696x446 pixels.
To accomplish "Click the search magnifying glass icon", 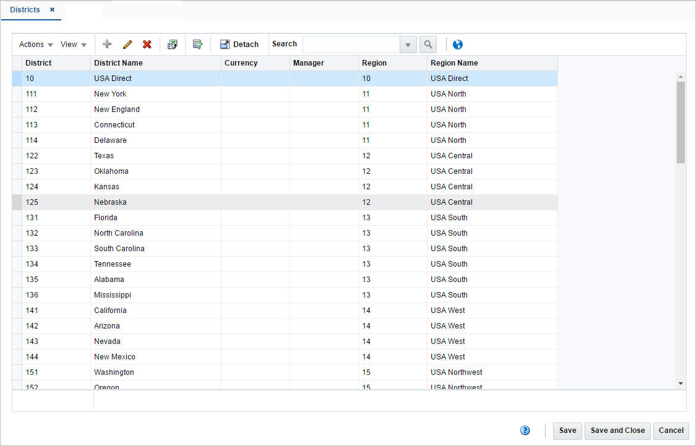I will pyautogui.click(x=428, y=45).
